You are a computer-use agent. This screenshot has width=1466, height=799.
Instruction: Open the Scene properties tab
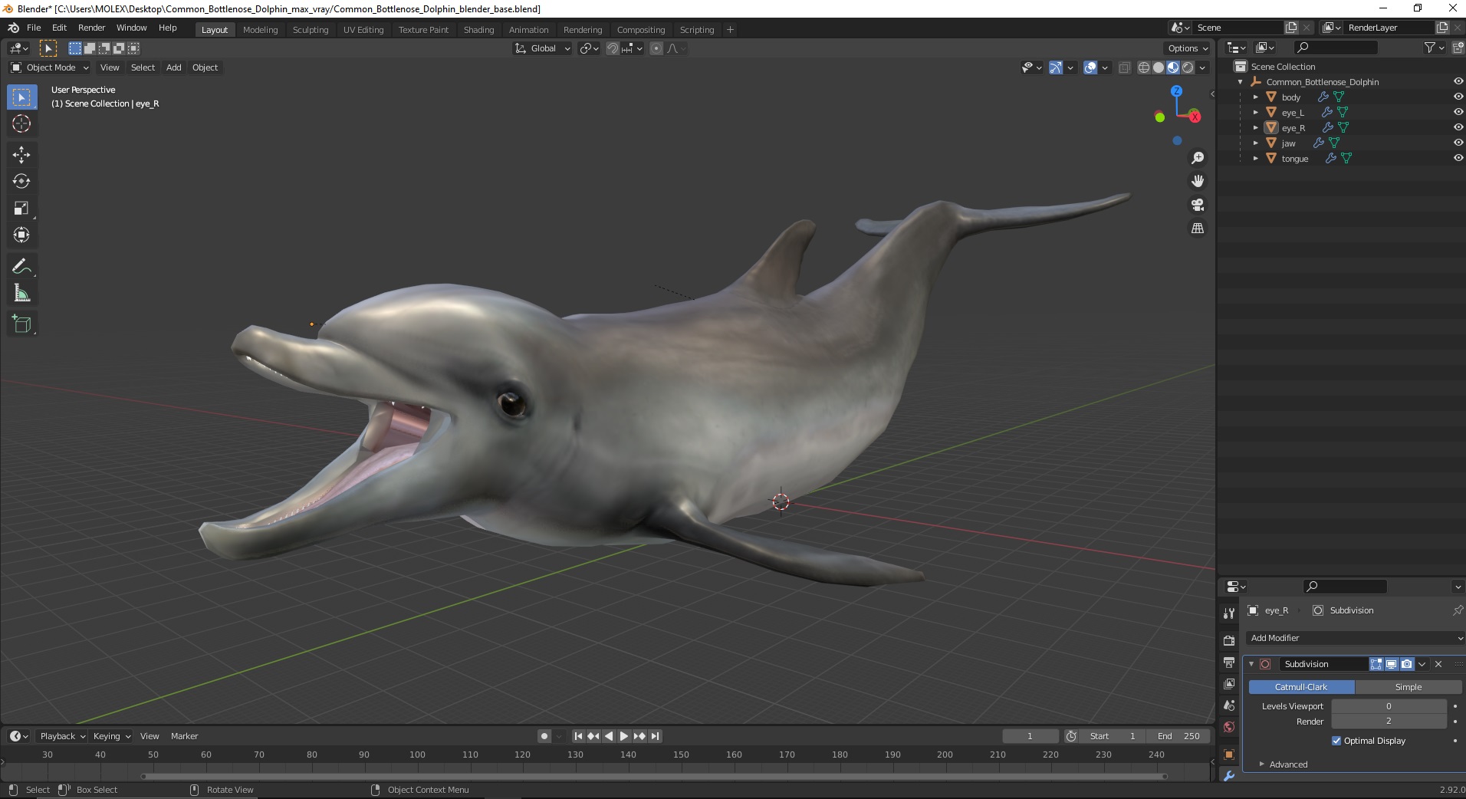click(x=1229, y=705)
